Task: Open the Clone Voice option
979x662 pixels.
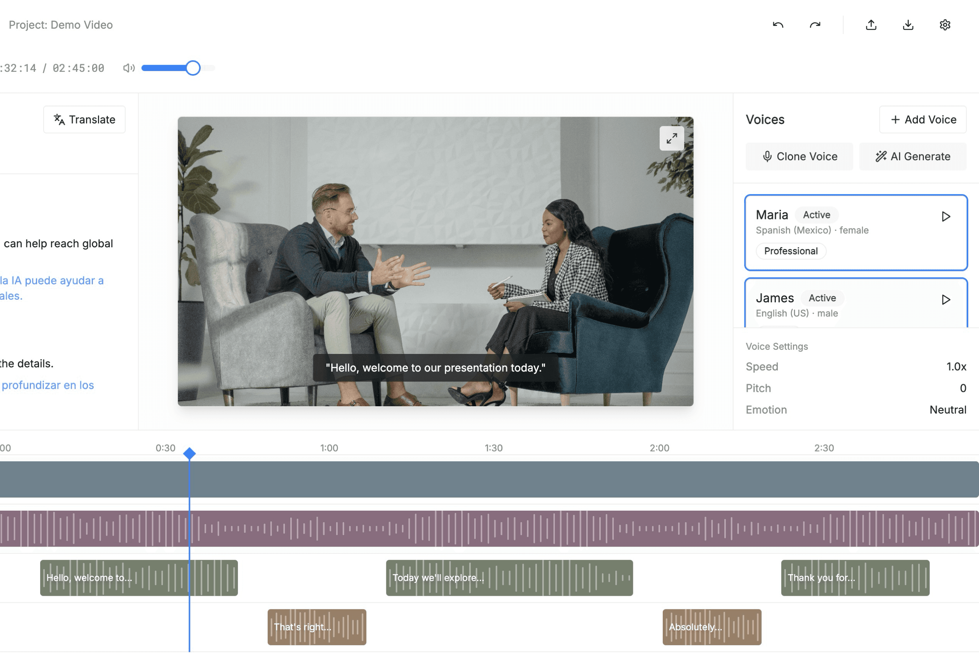Action: point(799,157)
